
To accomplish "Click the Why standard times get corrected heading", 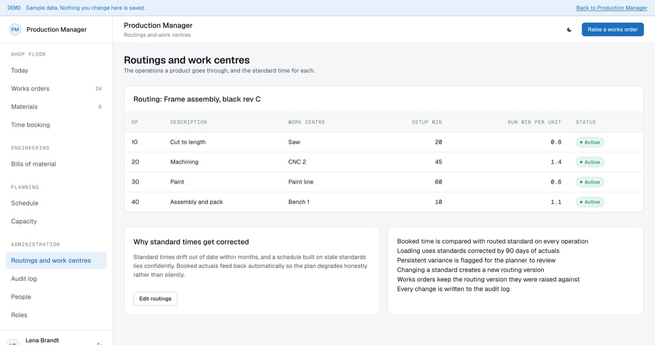I will (x=191, y=242).
